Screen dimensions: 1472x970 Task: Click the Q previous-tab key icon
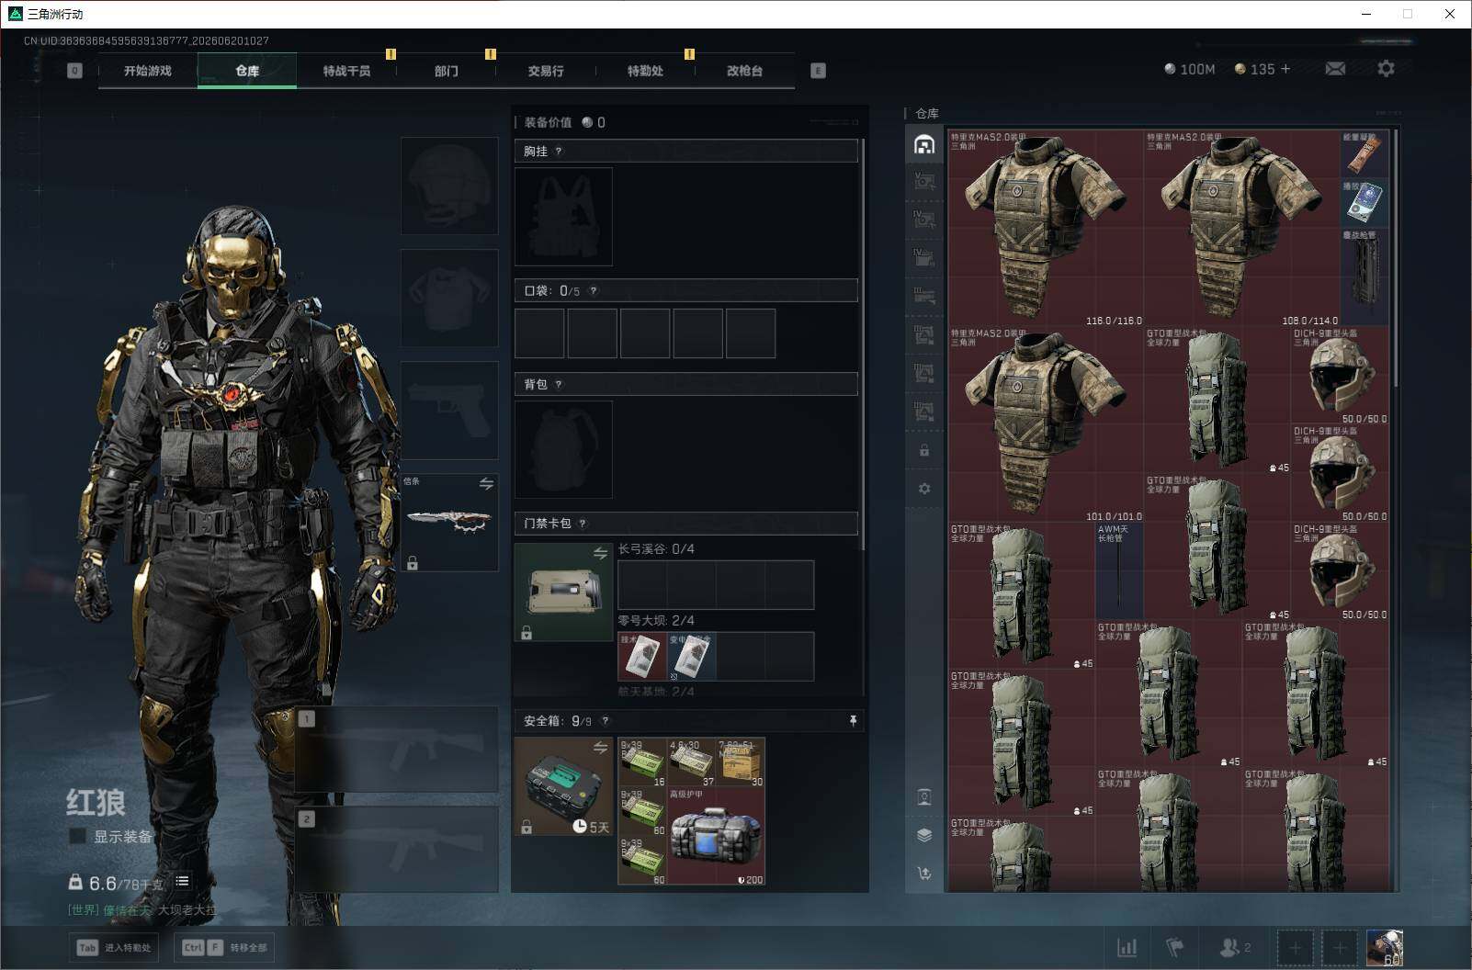point(74,71)
